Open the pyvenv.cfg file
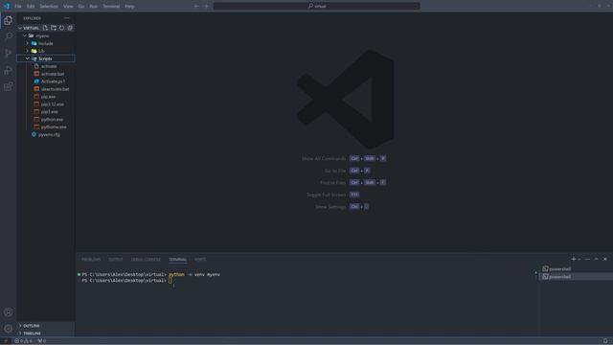The height and width of the screenshot is (345, 613). click(x=49, y=134)
